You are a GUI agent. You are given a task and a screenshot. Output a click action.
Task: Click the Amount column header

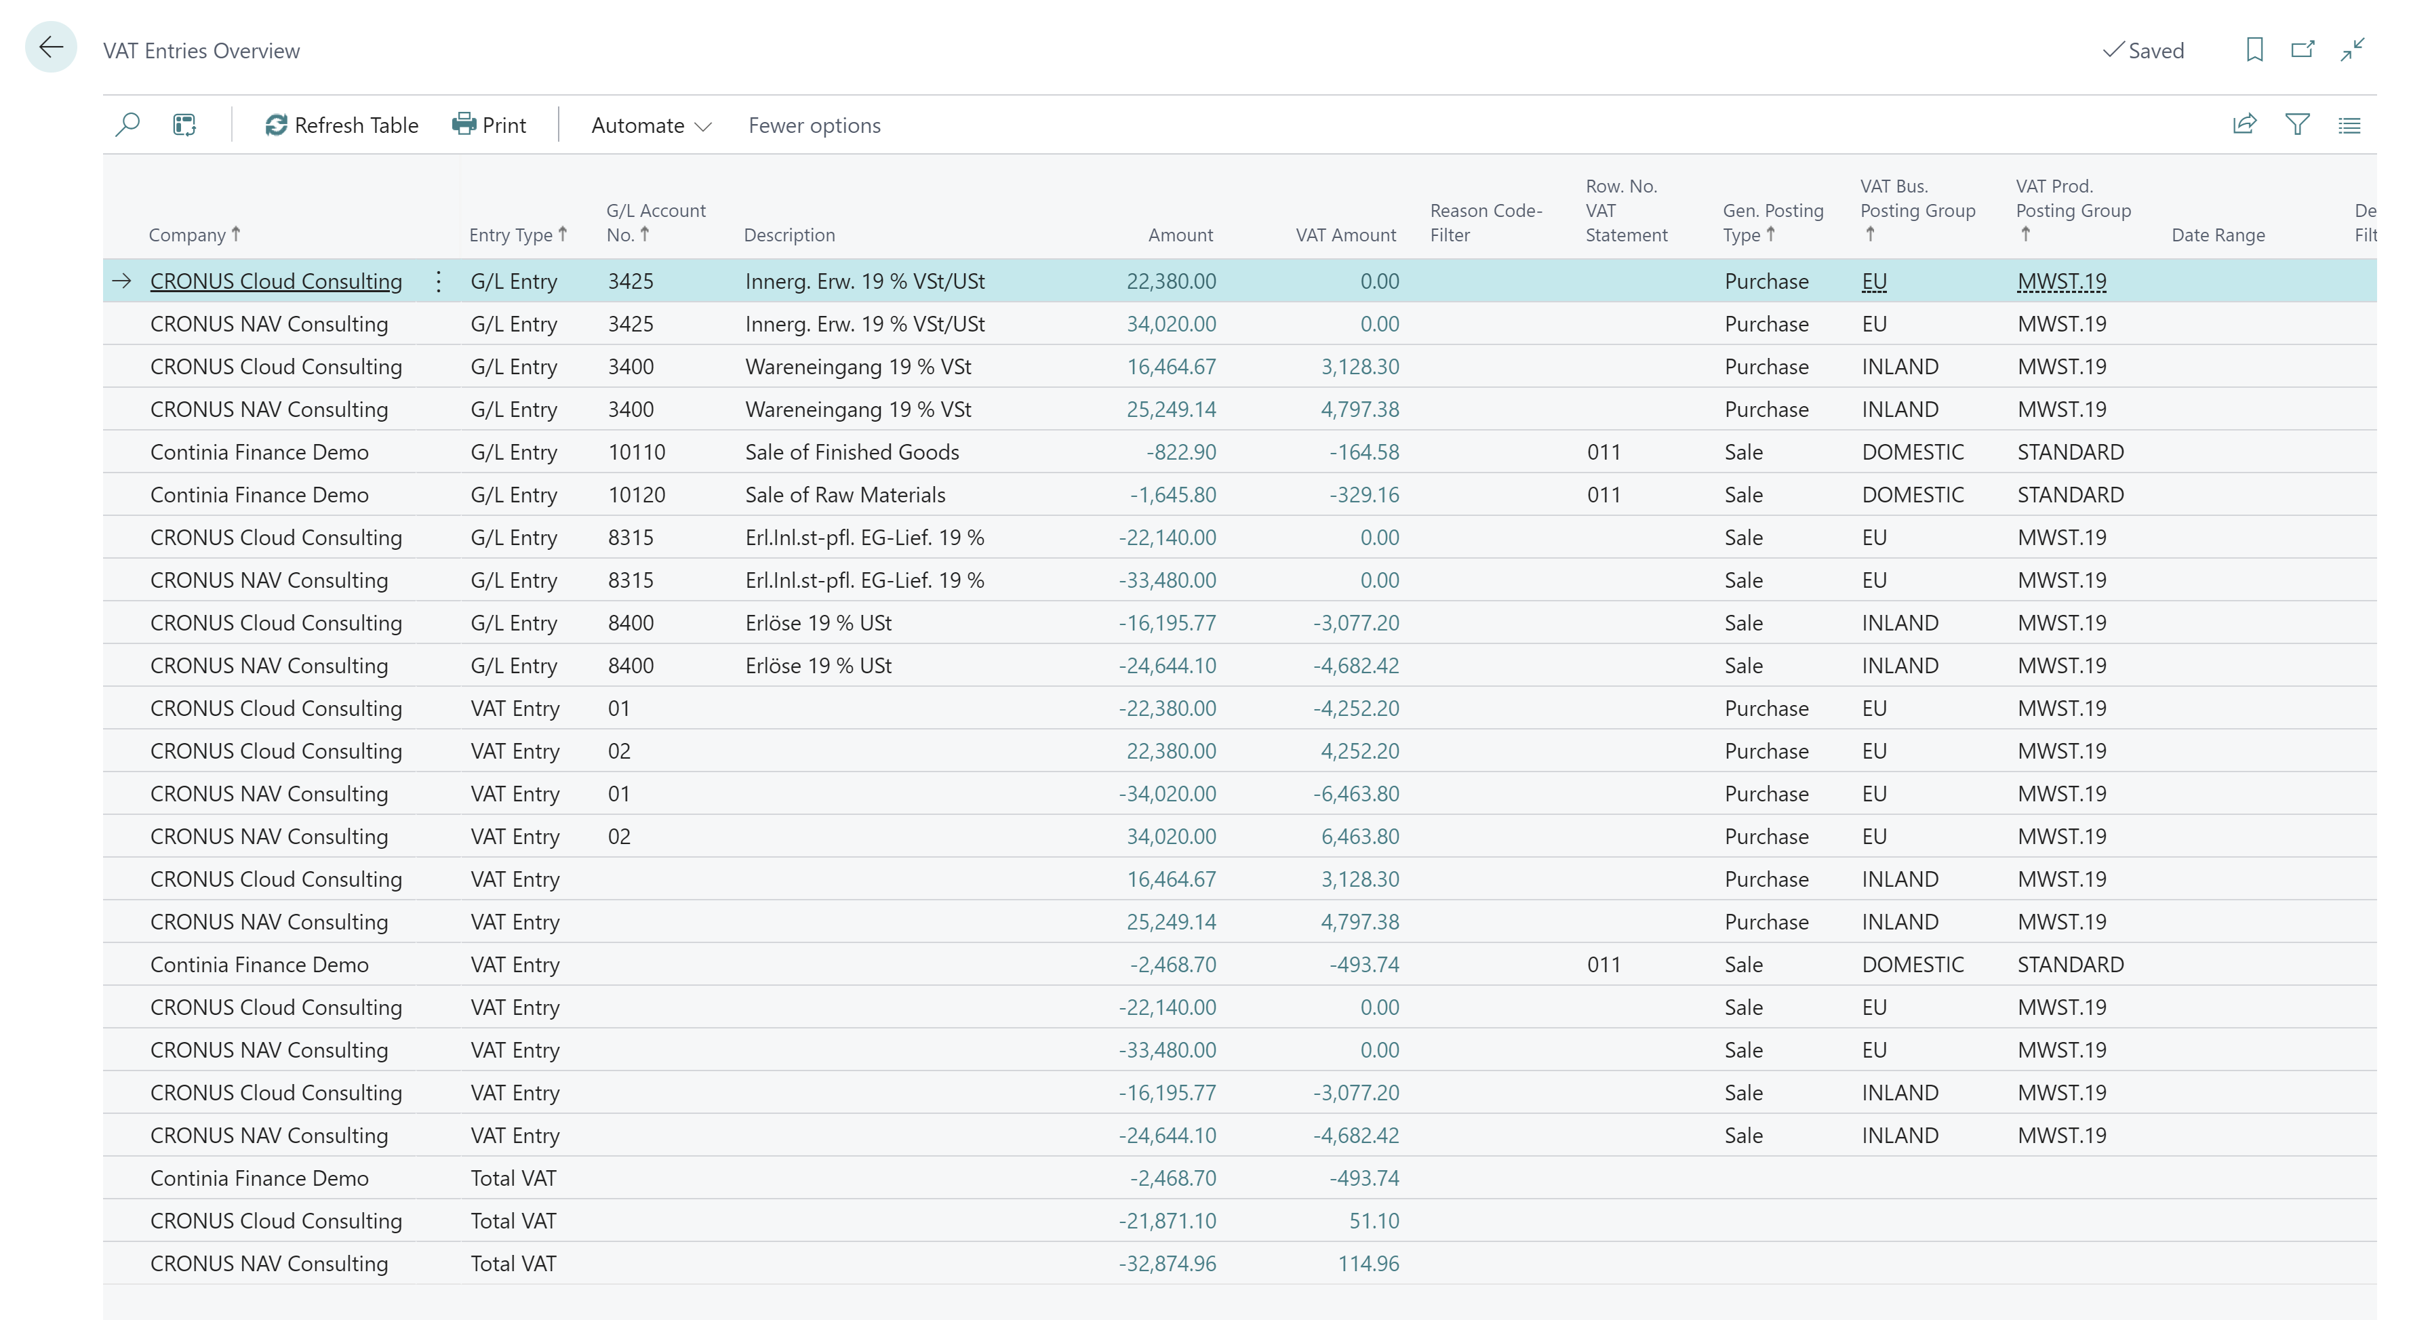(1180, 234)
